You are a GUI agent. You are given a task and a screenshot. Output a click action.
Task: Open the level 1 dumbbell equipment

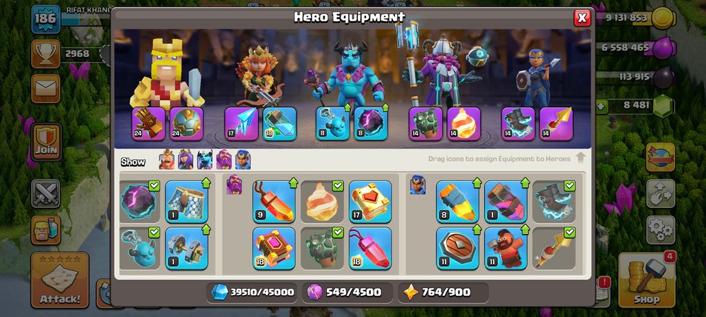point(186,248)
